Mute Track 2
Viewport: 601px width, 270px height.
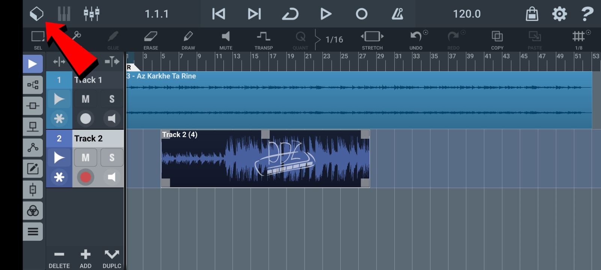click(86, 157)
